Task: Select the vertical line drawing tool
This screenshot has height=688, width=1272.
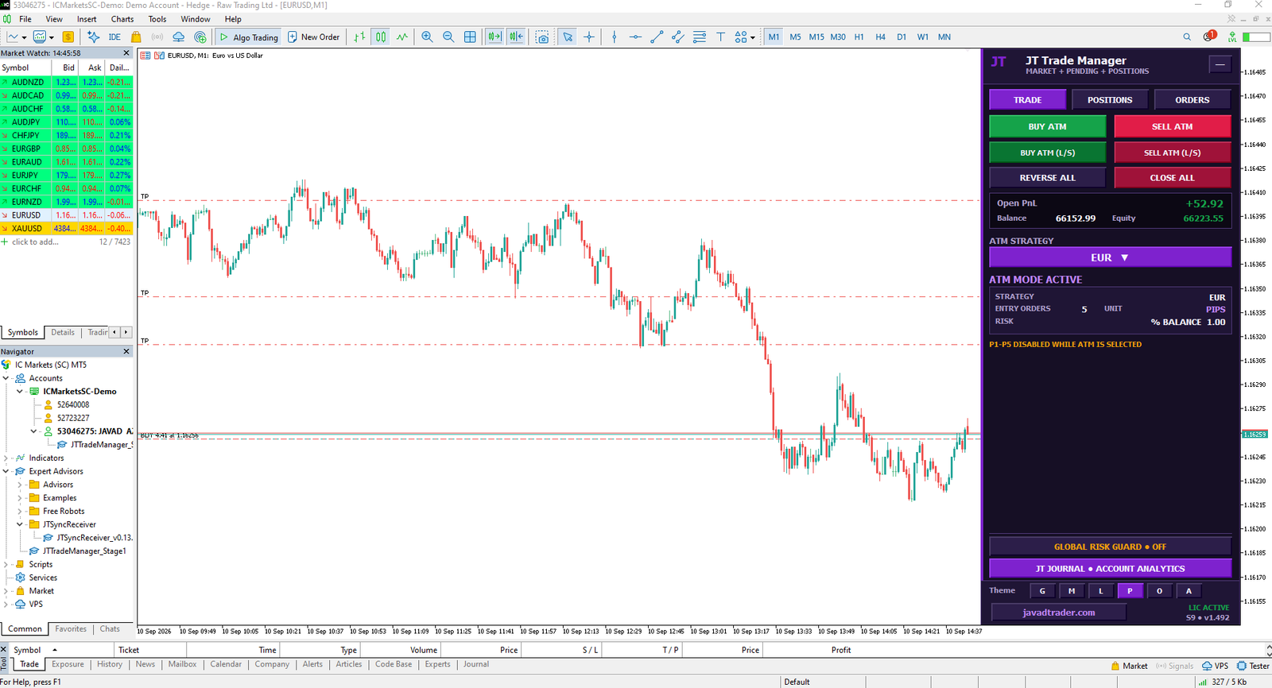Action: coord(614,37)
